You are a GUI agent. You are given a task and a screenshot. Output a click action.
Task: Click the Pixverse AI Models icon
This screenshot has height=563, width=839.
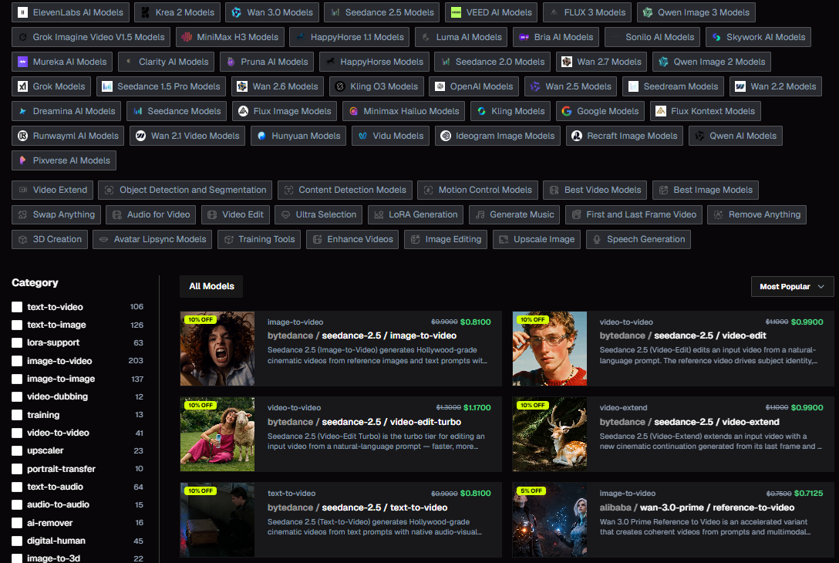click(x=22, y=160)
